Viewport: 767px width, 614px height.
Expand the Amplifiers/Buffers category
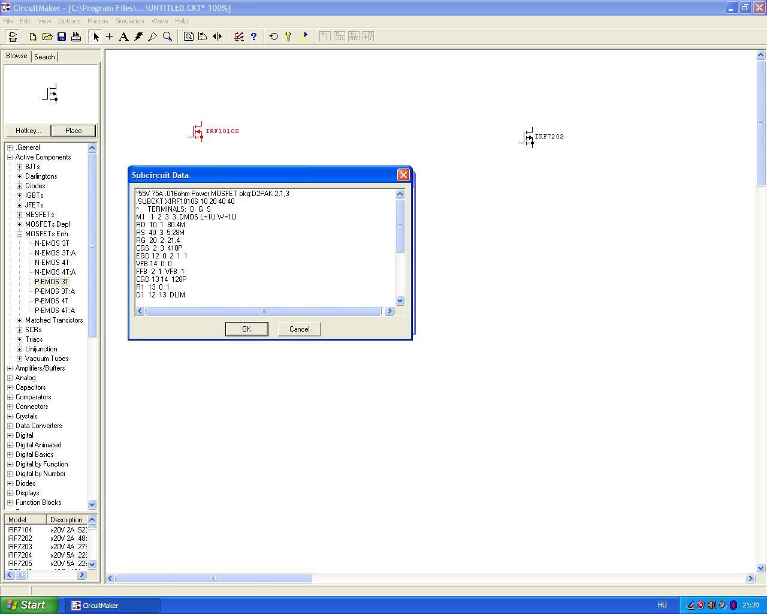coord(10,368)
